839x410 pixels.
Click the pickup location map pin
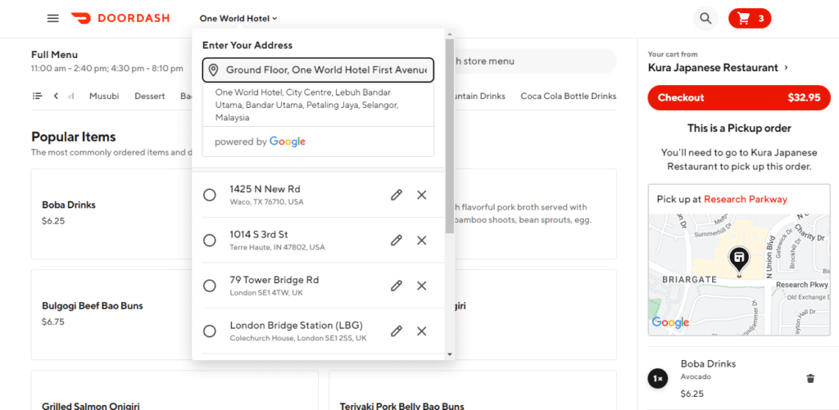point(739,261)
